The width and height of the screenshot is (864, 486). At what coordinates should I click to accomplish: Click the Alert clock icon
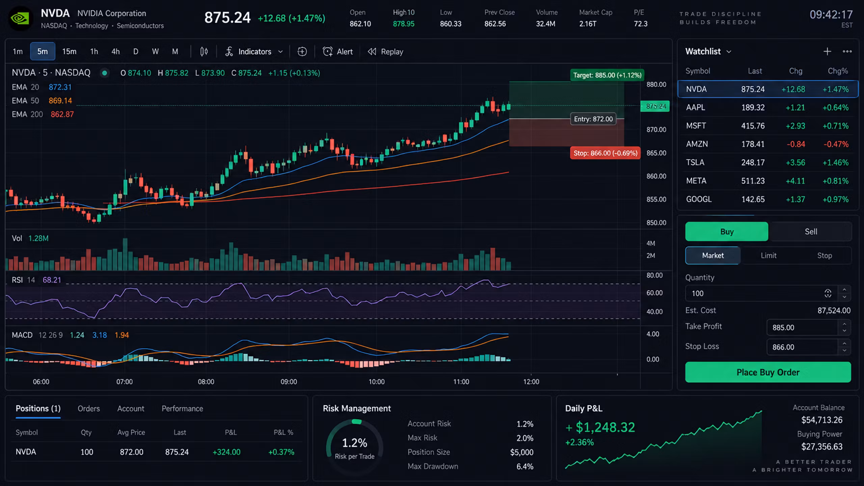(x=327, y=52)
